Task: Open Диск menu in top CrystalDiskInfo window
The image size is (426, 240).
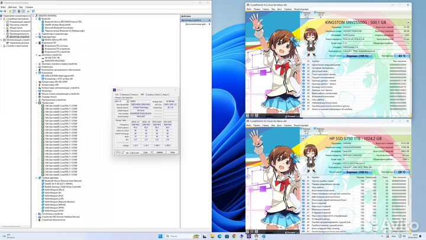Action: [279, 9]
